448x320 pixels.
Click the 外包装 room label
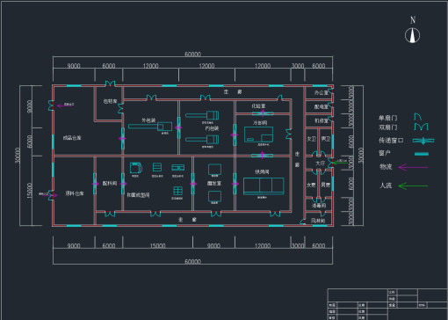pyautogui.click(x=148, y=120)
